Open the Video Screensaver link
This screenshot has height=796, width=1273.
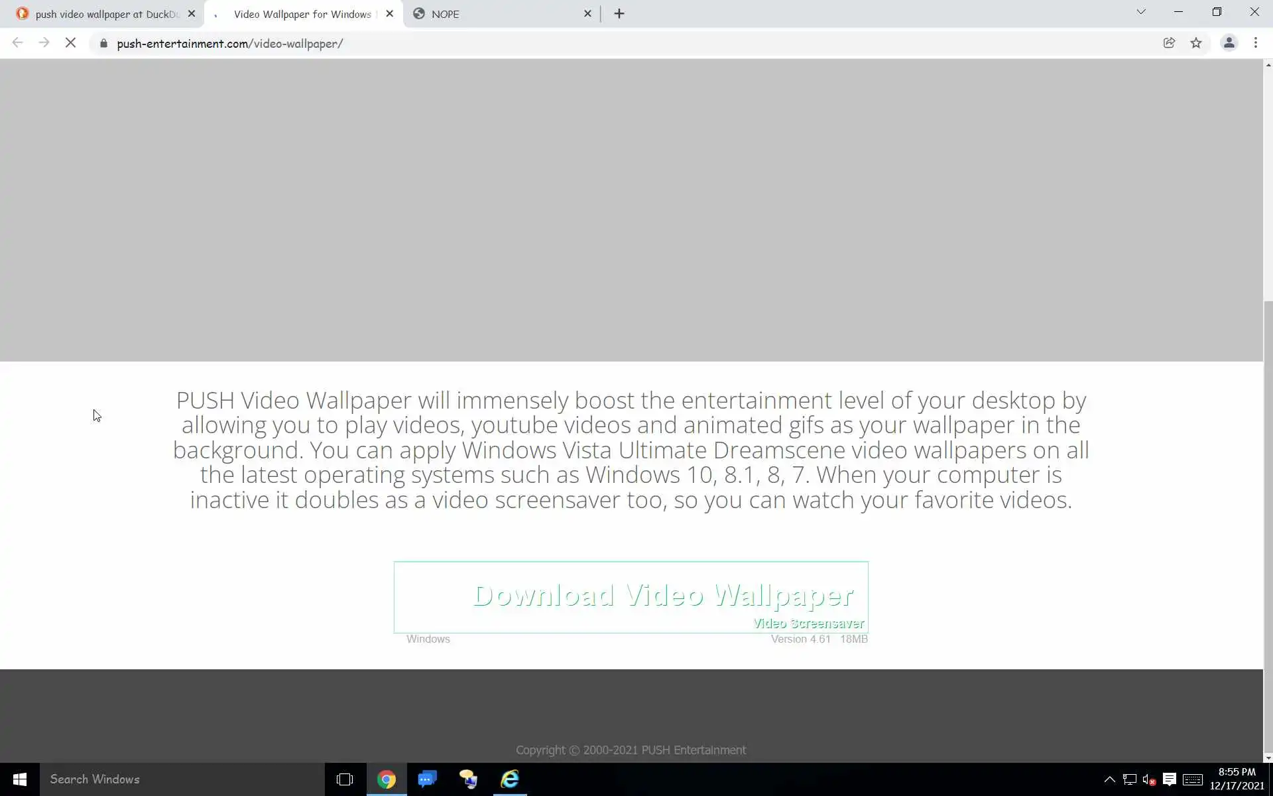click(x=808, y=624)
